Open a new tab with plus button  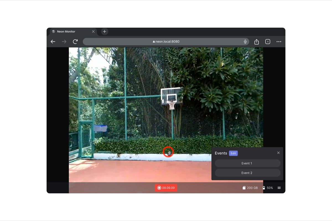(105, 31)
